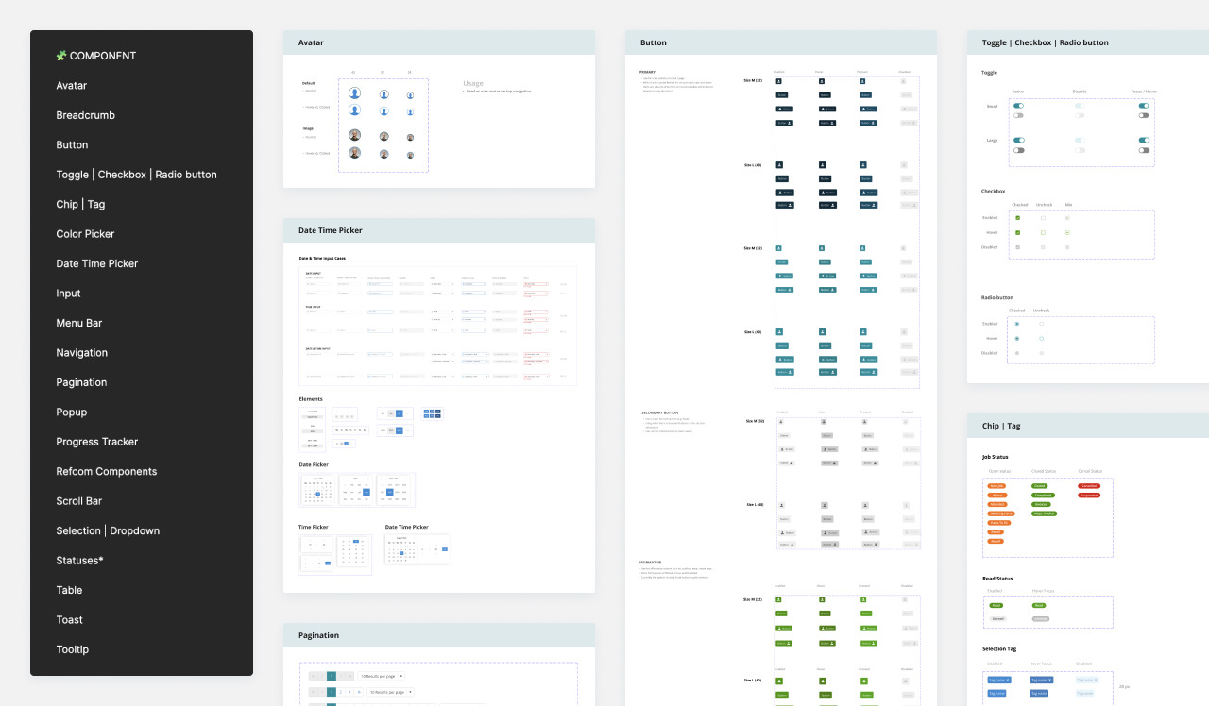Image resolution: width=1209 pixels, height=706 pixels.
Task: Go to Color Picker in the component sidebar
Action: click(85, 234)
